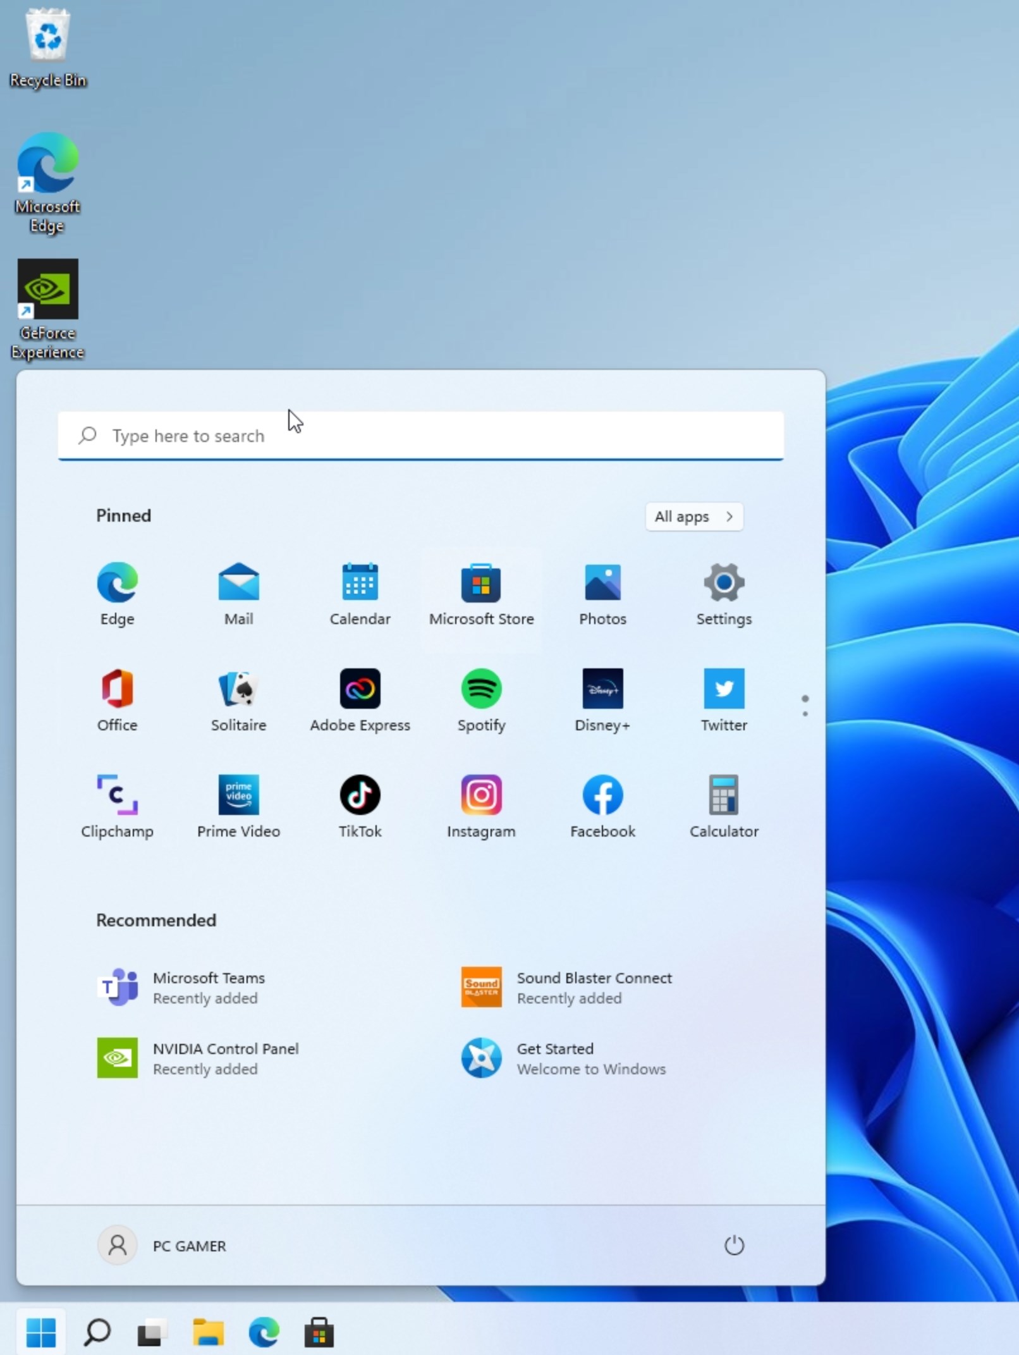Open the PC GAMER account menu
The height and width of the screenshot is (1355, 1019).
162,1245
